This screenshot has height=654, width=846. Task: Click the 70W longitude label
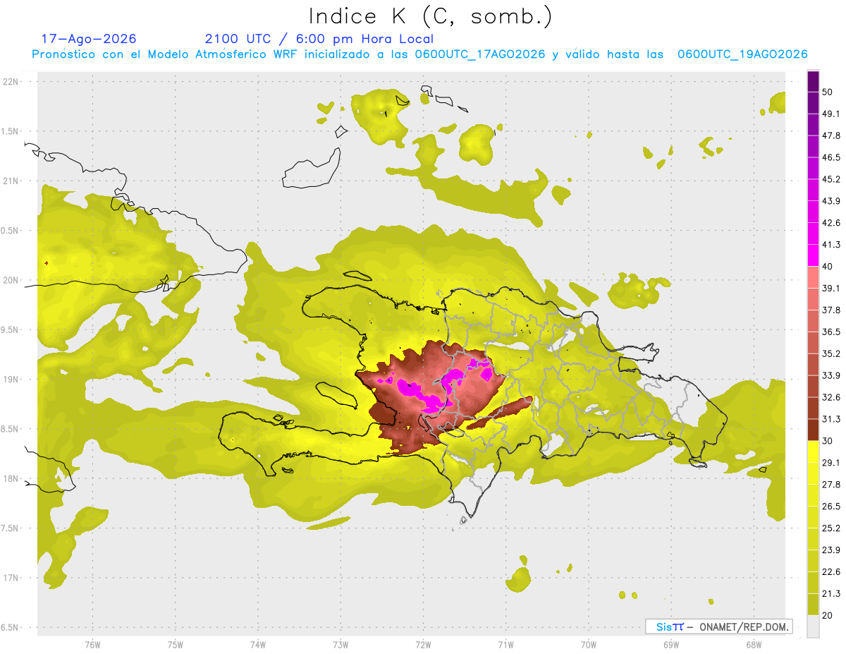point(588,644)
